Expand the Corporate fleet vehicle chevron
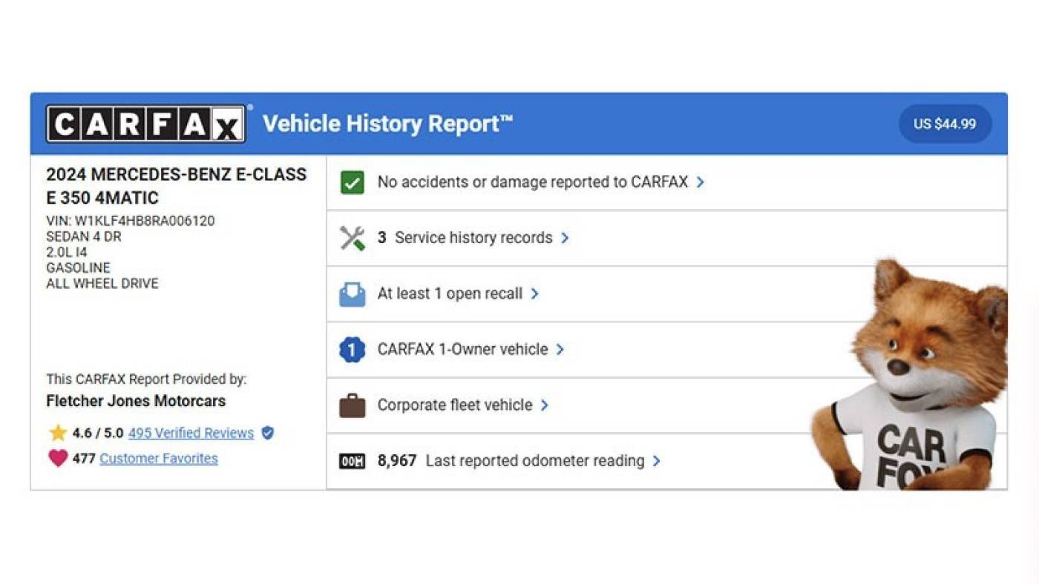The width and height of the screenshot is (1039, 584). point(544,405)
